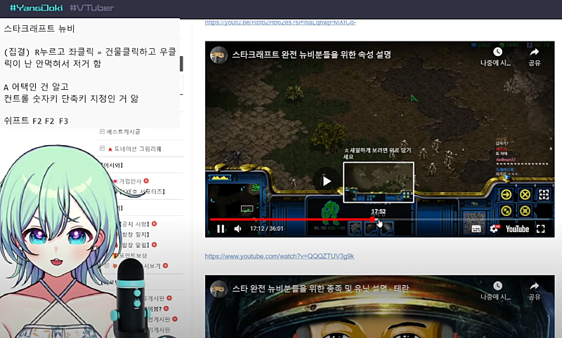562x338 pixels.
Task: Open the 공지 사항 board
Action: (x=135, y=224)
